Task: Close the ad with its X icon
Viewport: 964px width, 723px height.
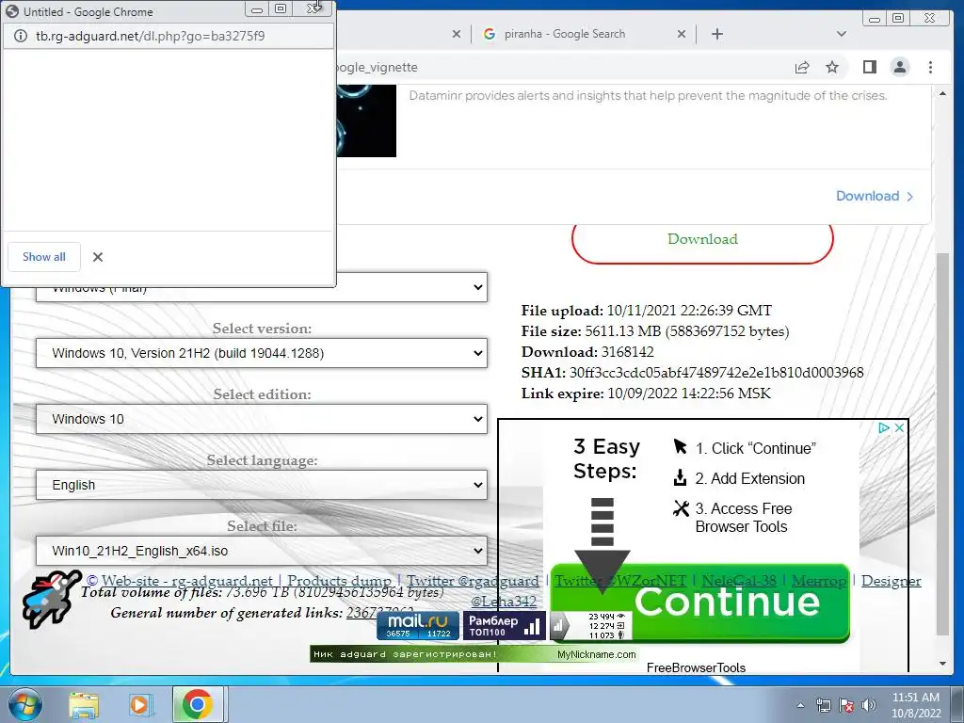Action: tap(899, 428)
